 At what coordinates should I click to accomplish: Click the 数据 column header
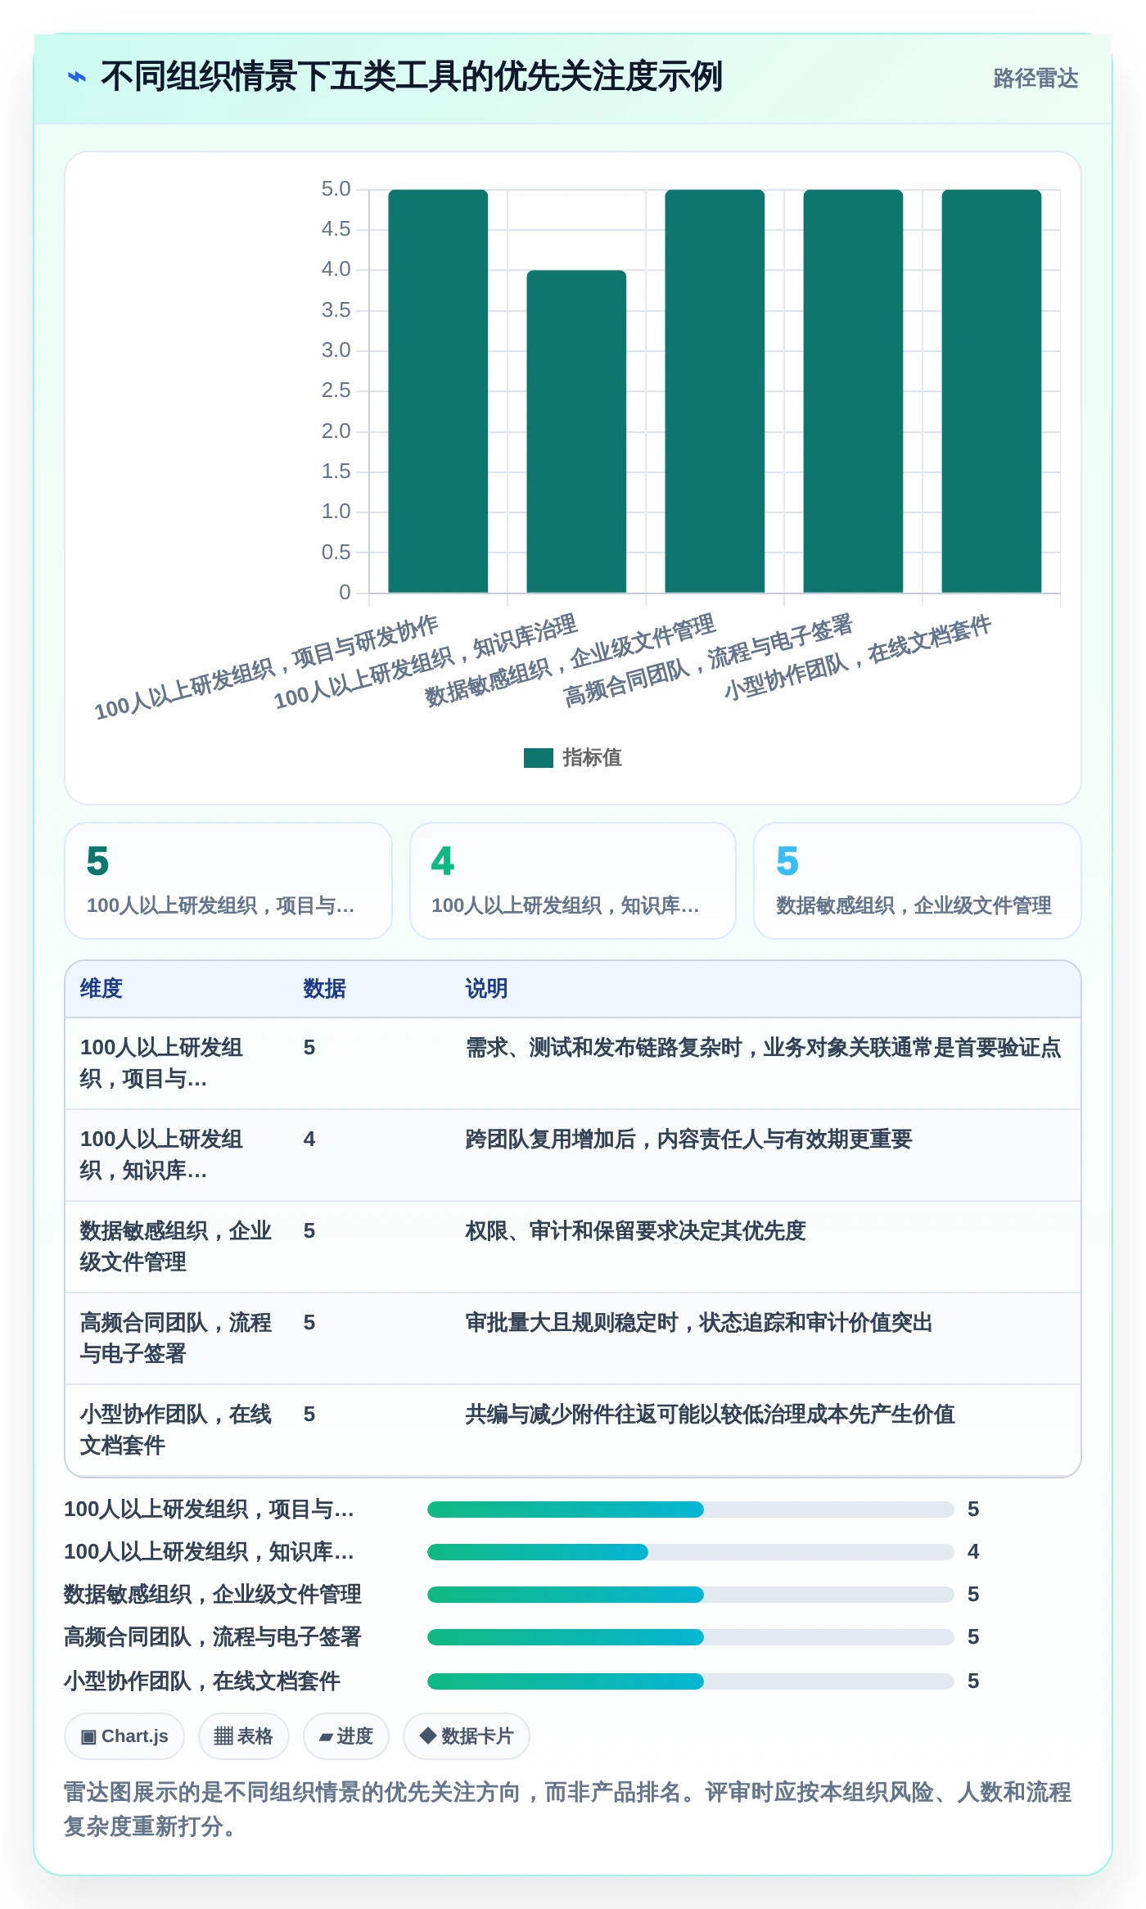(325, 989)
